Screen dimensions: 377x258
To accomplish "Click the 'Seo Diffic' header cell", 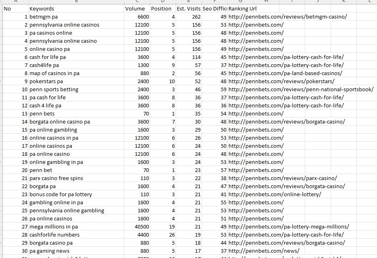I will pos(214,8).
